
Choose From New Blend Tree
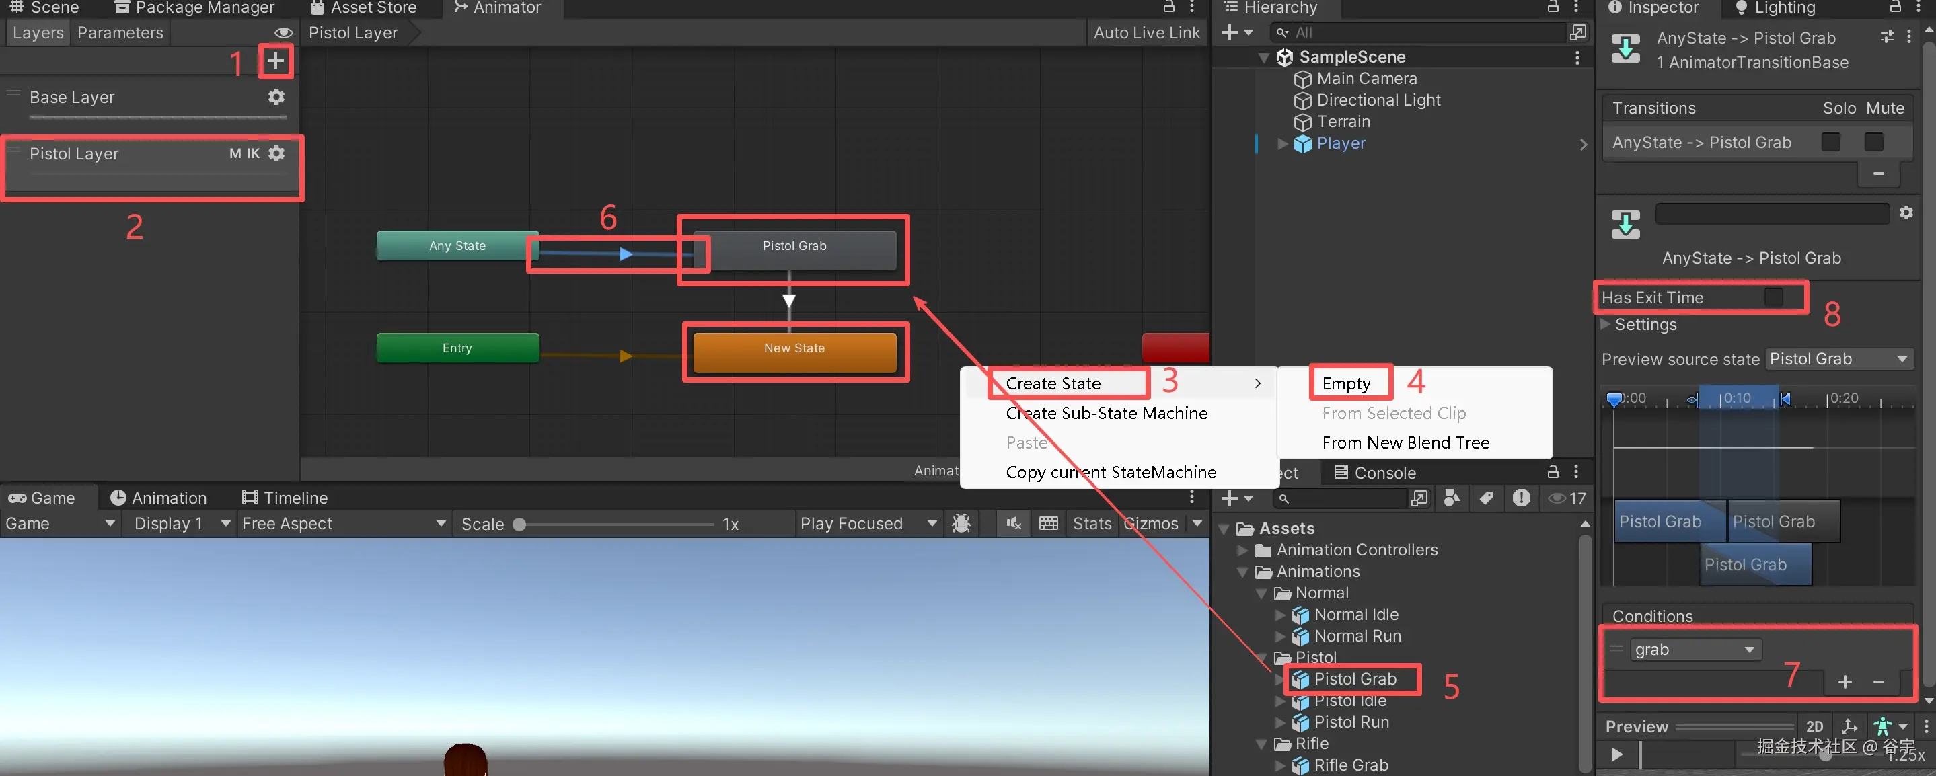click(1405, 443)
